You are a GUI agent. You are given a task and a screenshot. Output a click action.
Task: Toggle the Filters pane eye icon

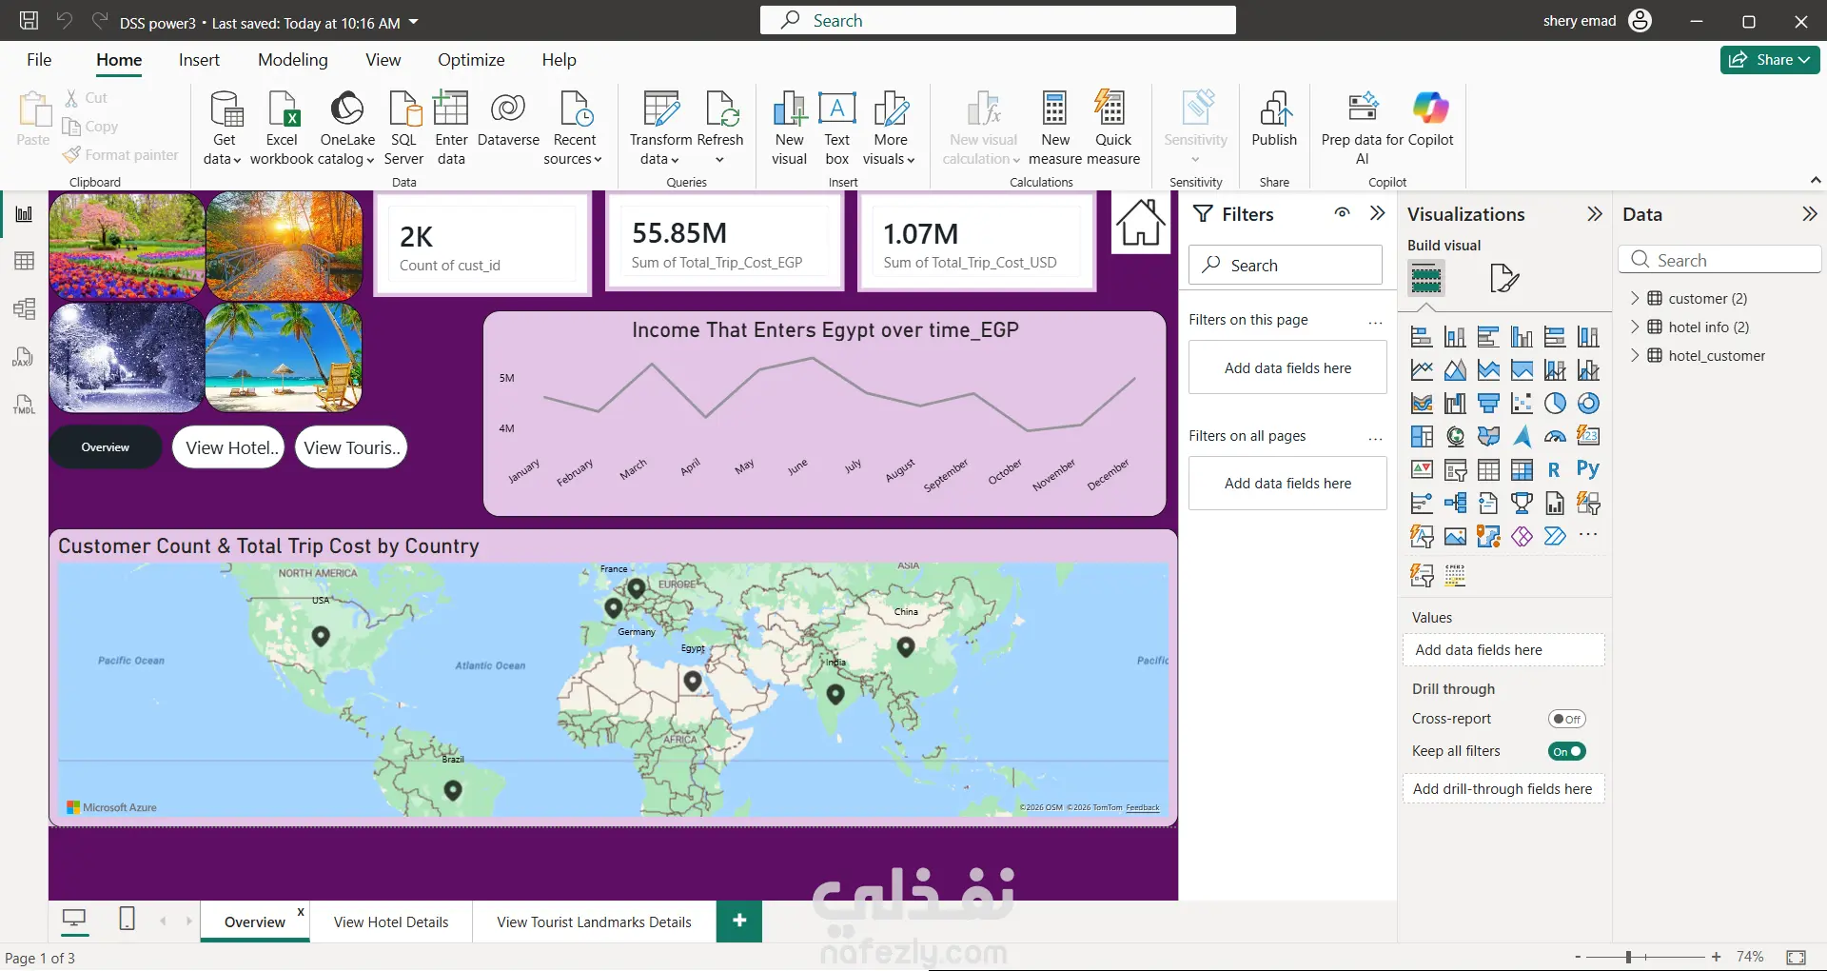[1342, 213]
